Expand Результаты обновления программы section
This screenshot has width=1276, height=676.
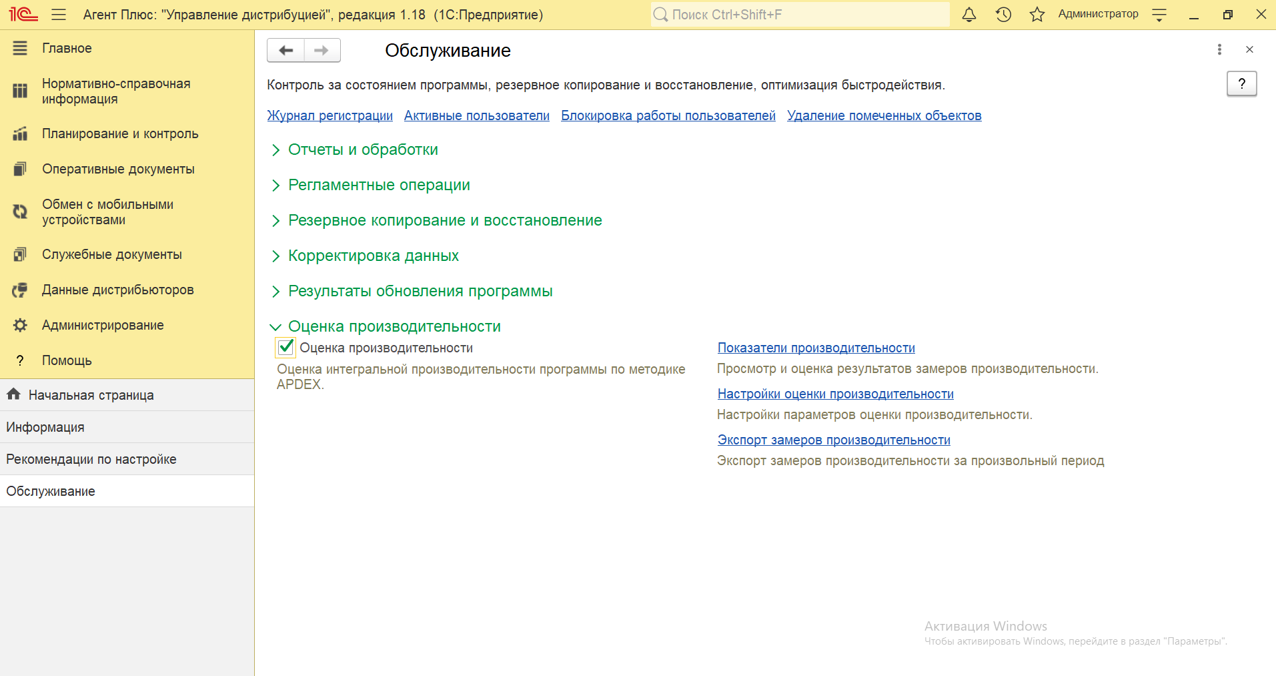(420, 291)
